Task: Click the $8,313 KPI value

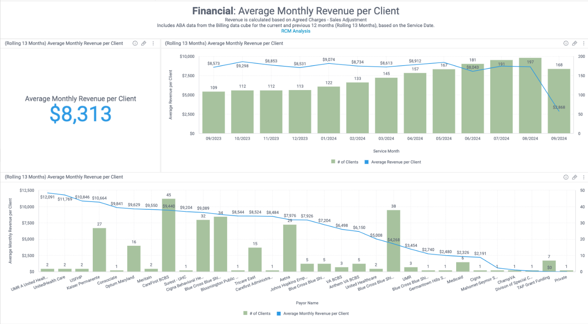Action: click(x=80, y=113)
